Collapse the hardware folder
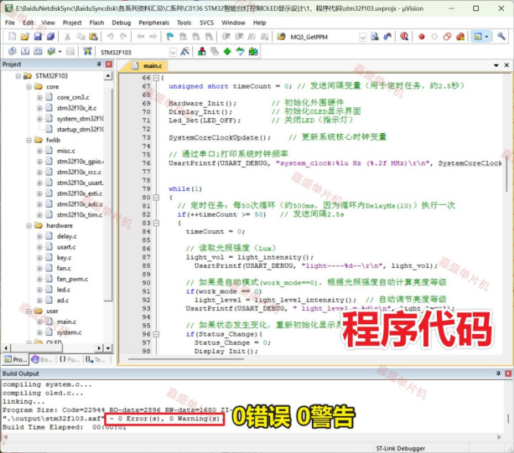The width and height of the screenshot is (514, 453). [29, 225]
